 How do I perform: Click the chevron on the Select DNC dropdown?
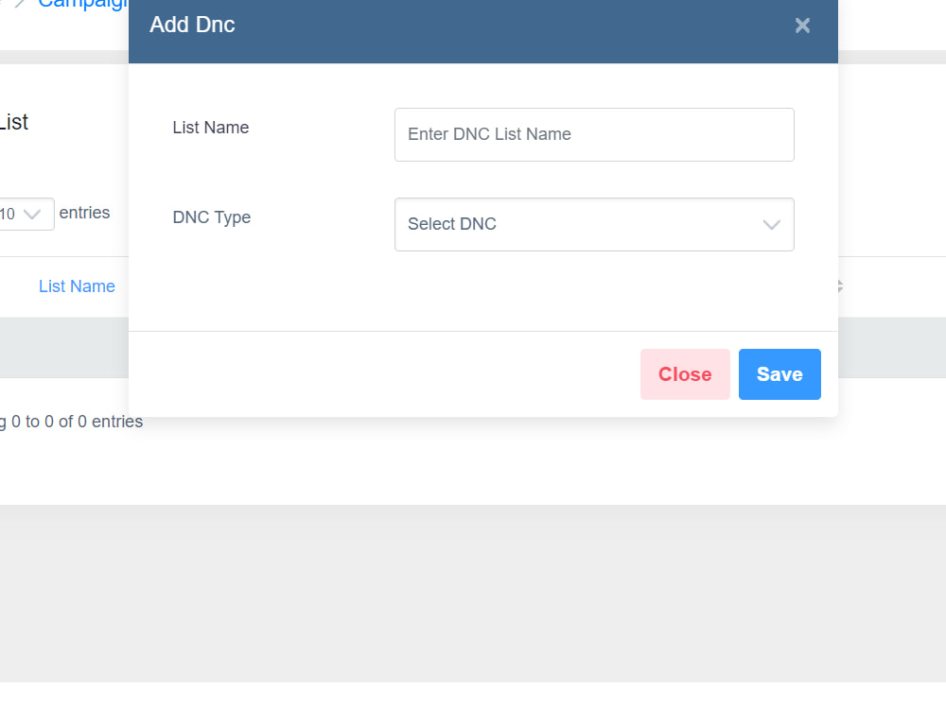click(x=771, y=225)
